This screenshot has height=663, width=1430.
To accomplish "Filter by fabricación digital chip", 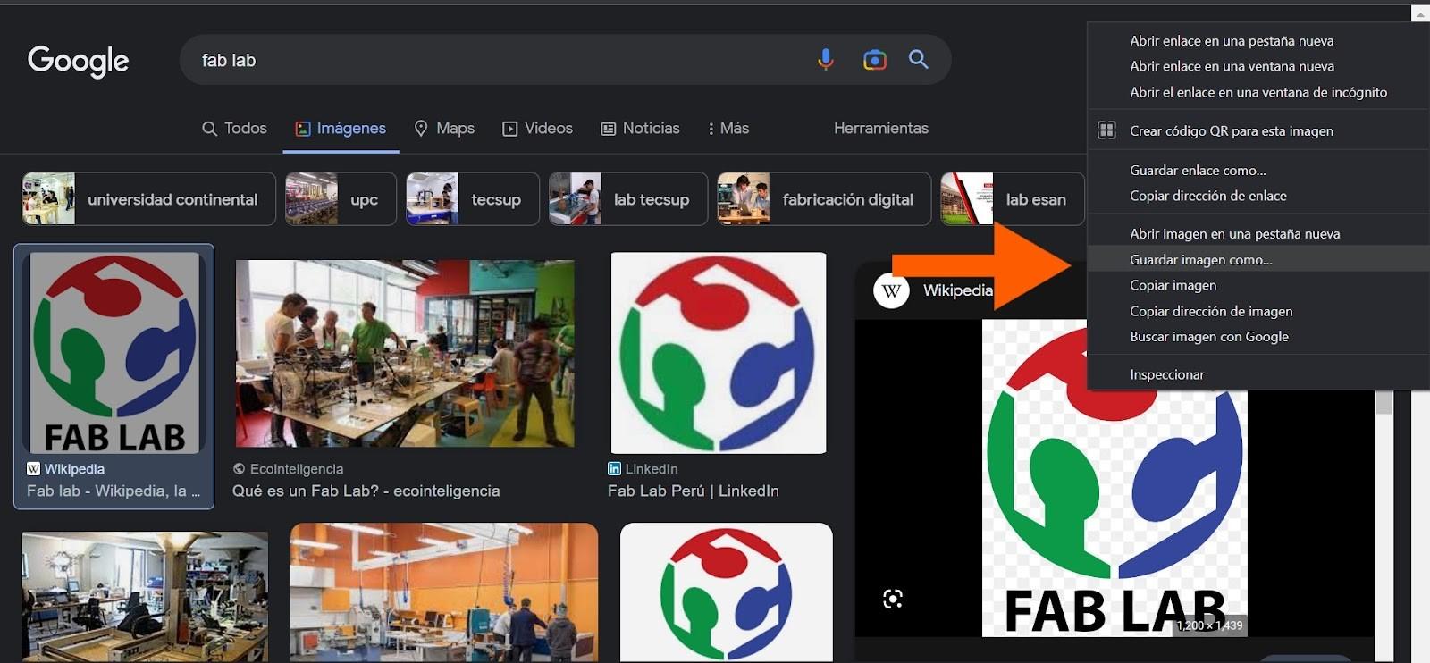I will pyautogui.click(x=824, y=199).
